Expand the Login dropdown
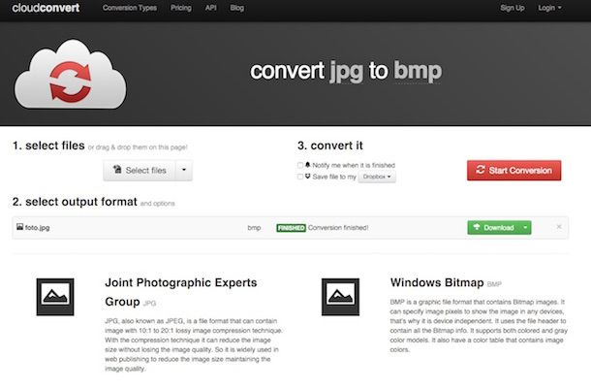This screenshot has height=390, width=591. click(549, 8)
